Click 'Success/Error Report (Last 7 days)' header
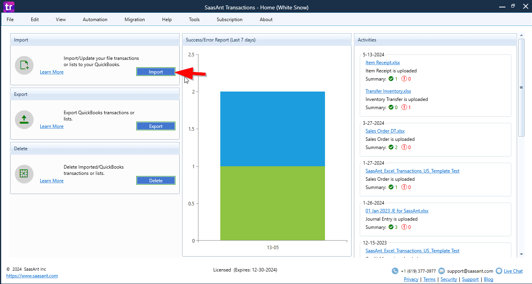 (x=221, y=40)
